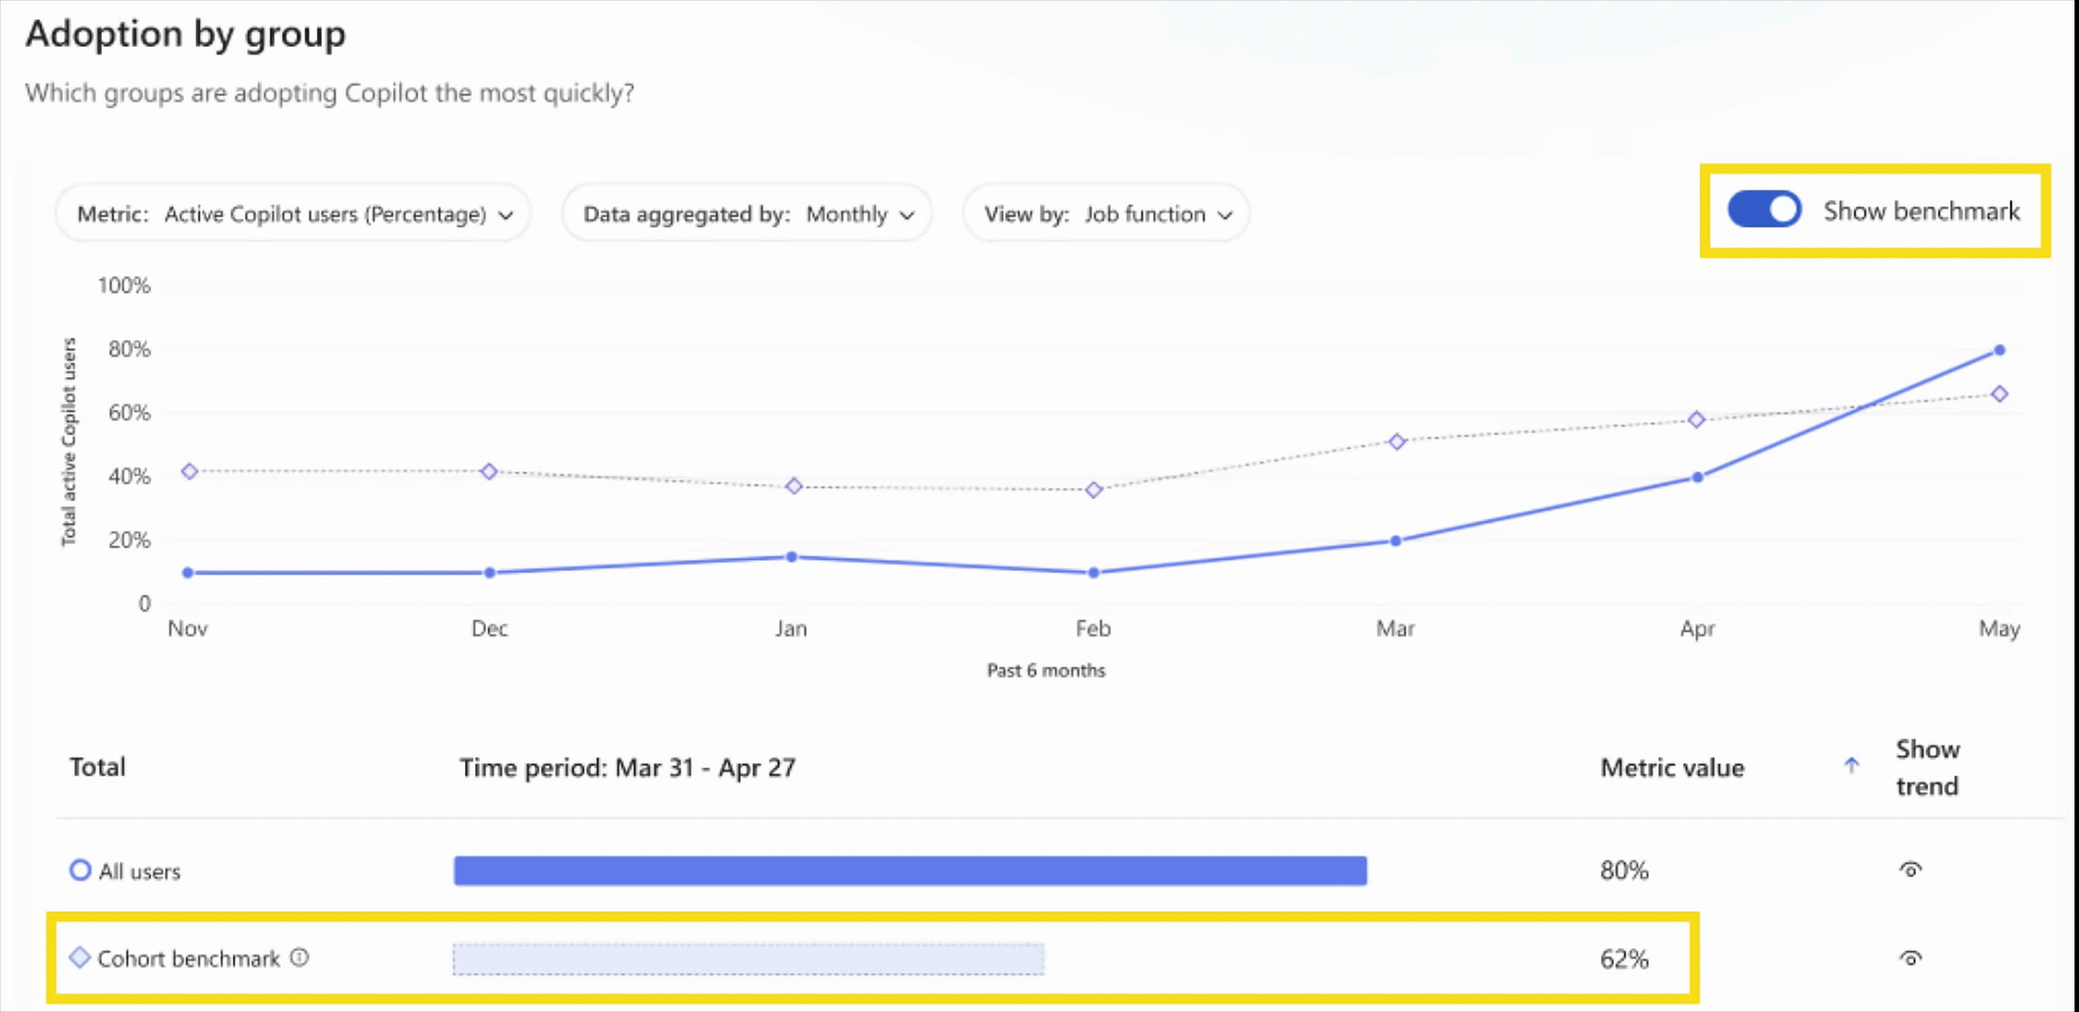This screenshot has width=2079, height=1012.
Task: Click the All users blue bar
Action: [909, 871]
